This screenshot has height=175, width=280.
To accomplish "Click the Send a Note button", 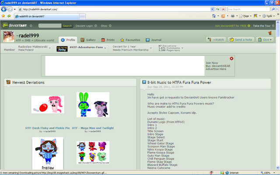I will pos(241,40).
